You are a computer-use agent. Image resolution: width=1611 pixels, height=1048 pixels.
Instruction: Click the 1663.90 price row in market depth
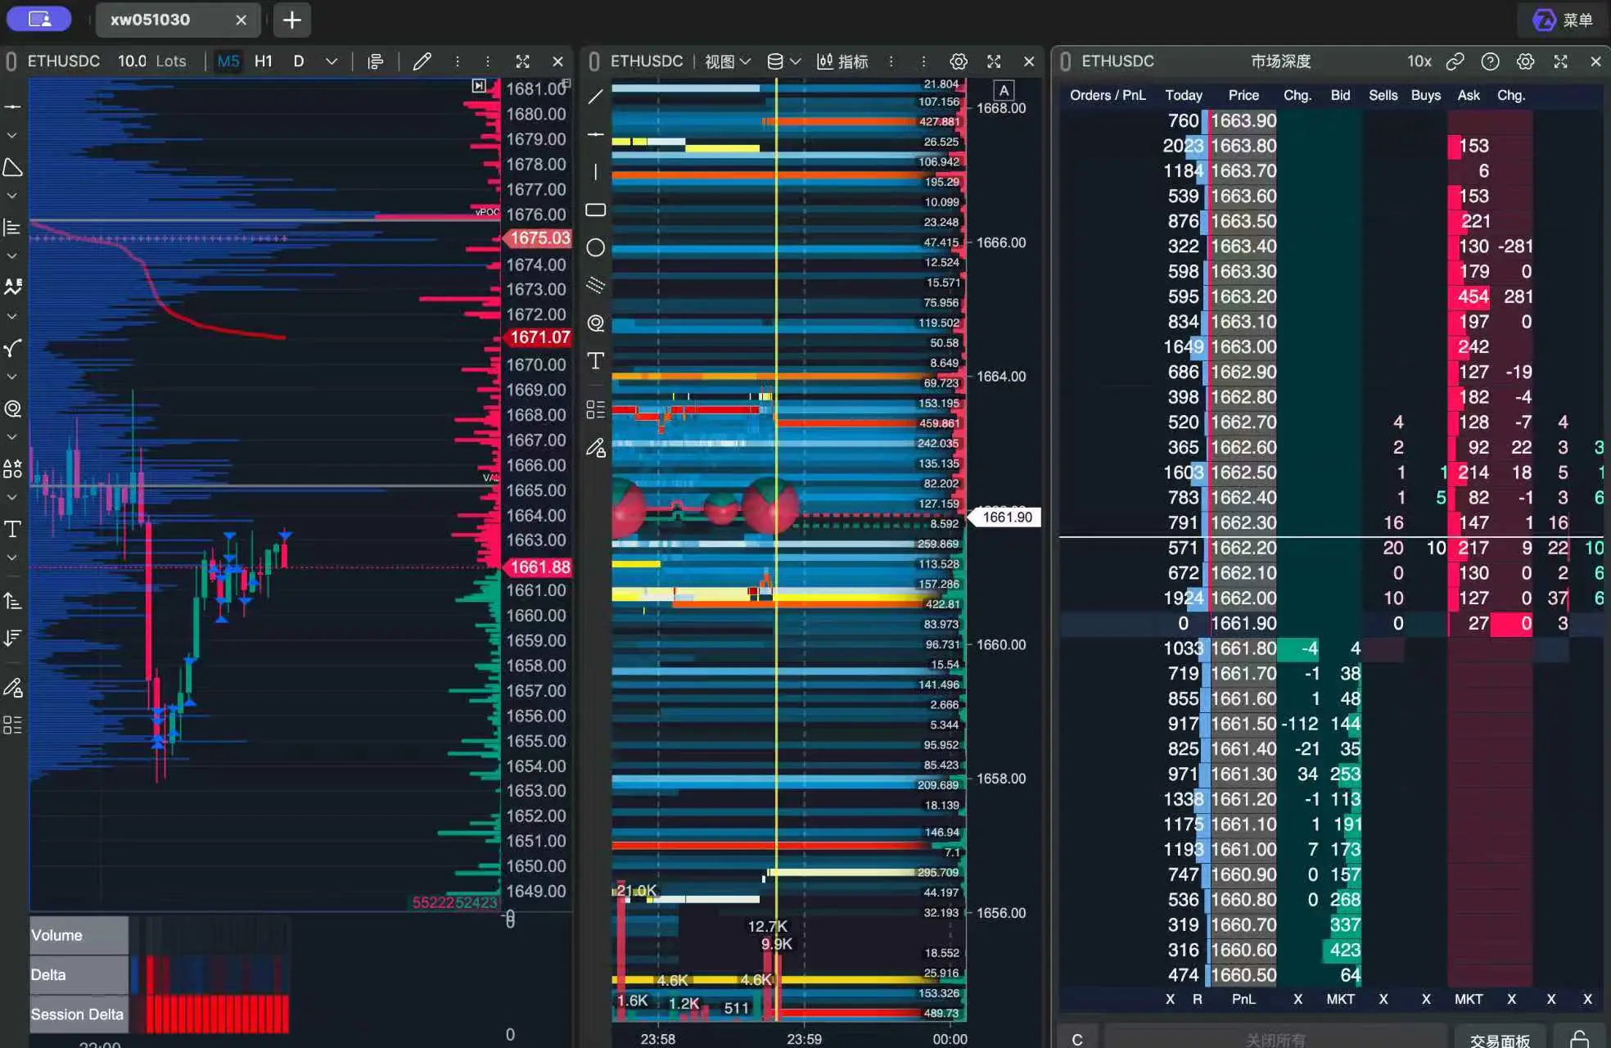click(x=1243, y=120)
